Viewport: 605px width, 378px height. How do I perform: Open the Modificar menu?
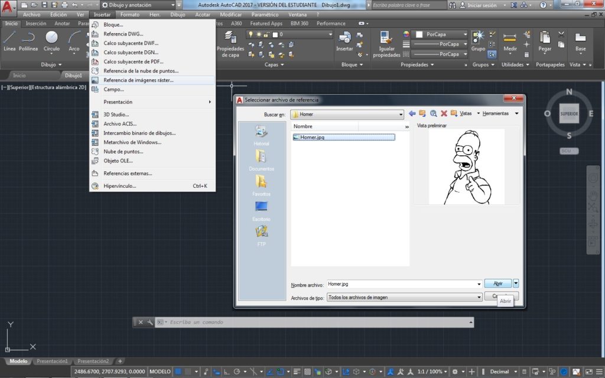(231, 15)
